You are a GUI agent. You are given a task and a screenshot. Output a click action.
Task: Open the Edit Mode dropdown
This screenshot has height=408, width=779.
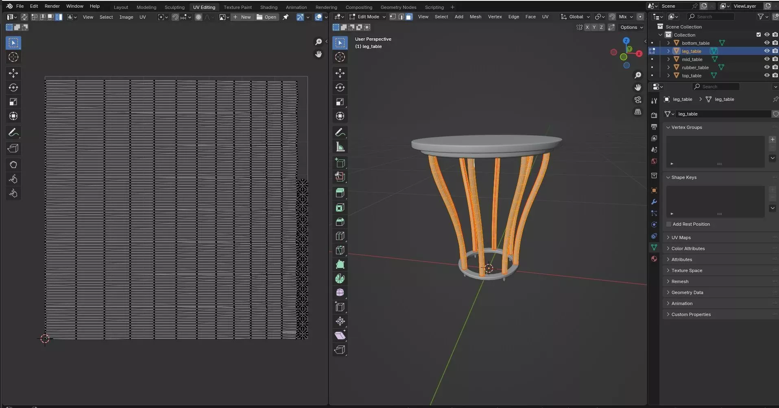(367, 17)
